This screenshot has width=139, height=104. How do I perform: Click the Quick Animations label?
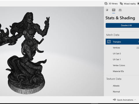[125, 100]
